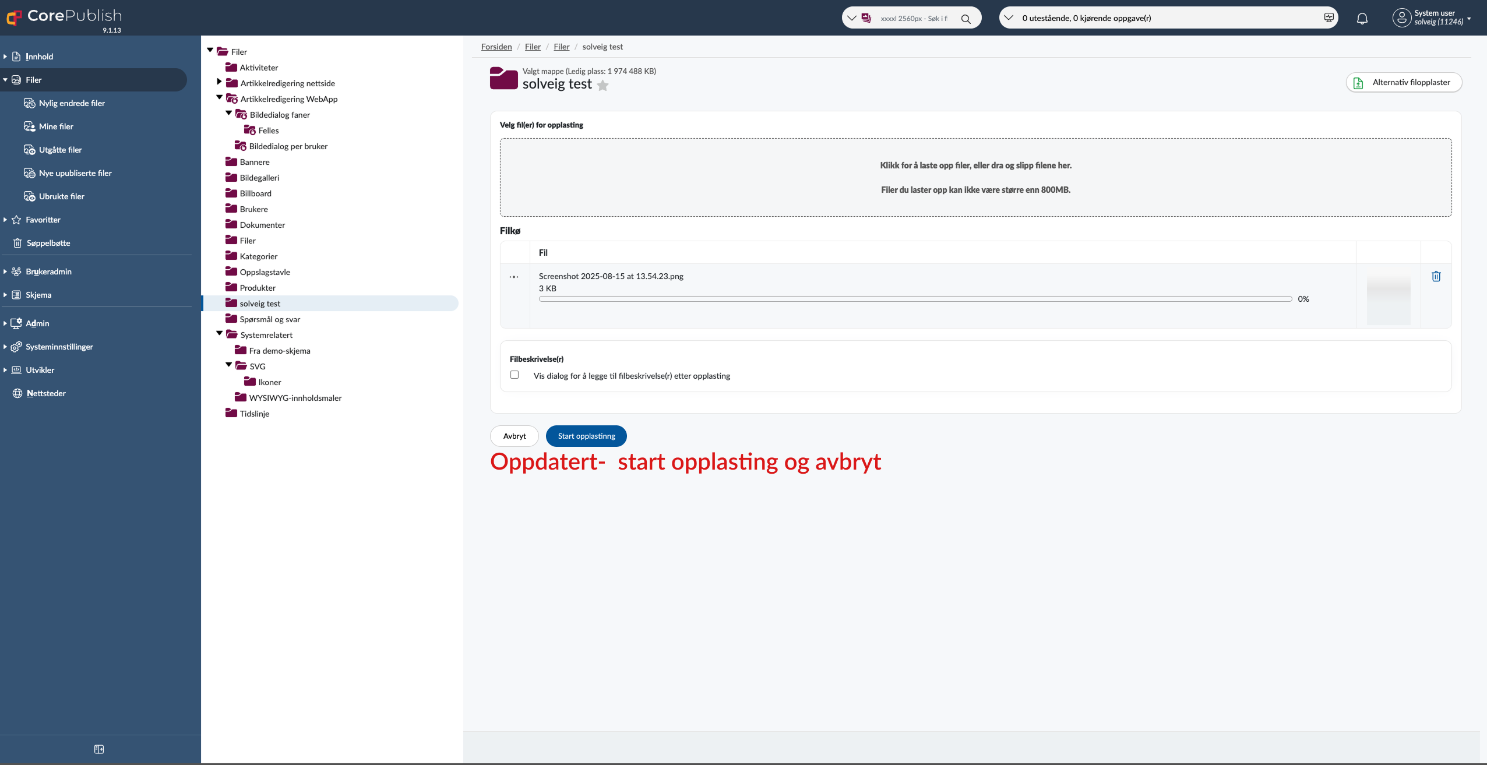Select the Filer sidebar menu
This screenshot has width=1487, height=765.
click(93, 80)
